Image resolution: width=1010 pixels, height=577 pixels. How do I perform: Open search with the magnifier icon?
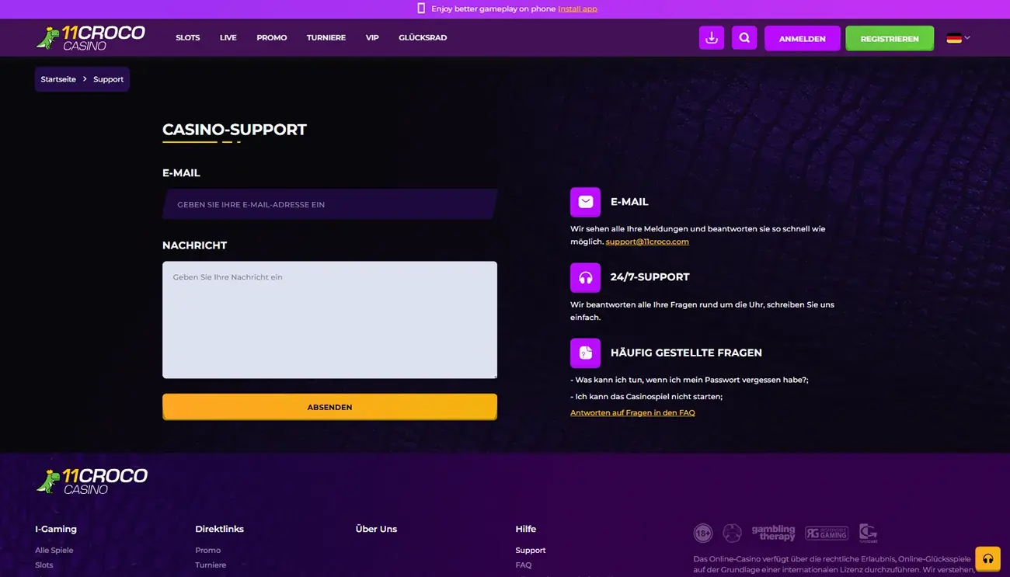744,37
